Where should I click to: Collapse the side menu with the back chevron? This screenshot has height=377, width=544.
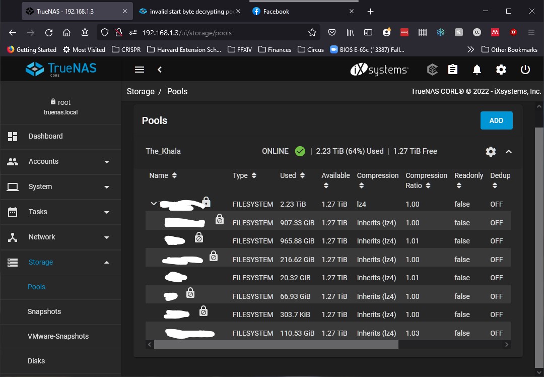point(160,70)
